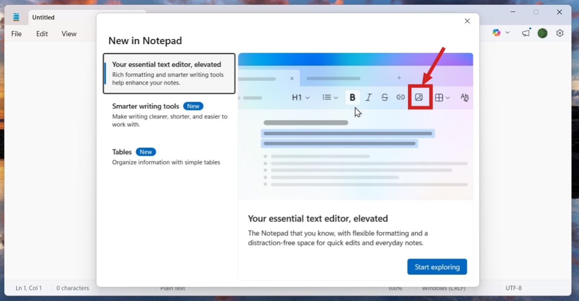This screenshot has width=579, height=301.
Task: Click the image icon highlighted in red
Action: tap(419, 98)
